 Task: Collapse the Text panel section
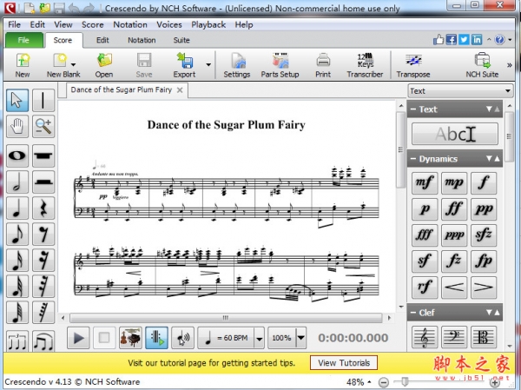point(413,109)
